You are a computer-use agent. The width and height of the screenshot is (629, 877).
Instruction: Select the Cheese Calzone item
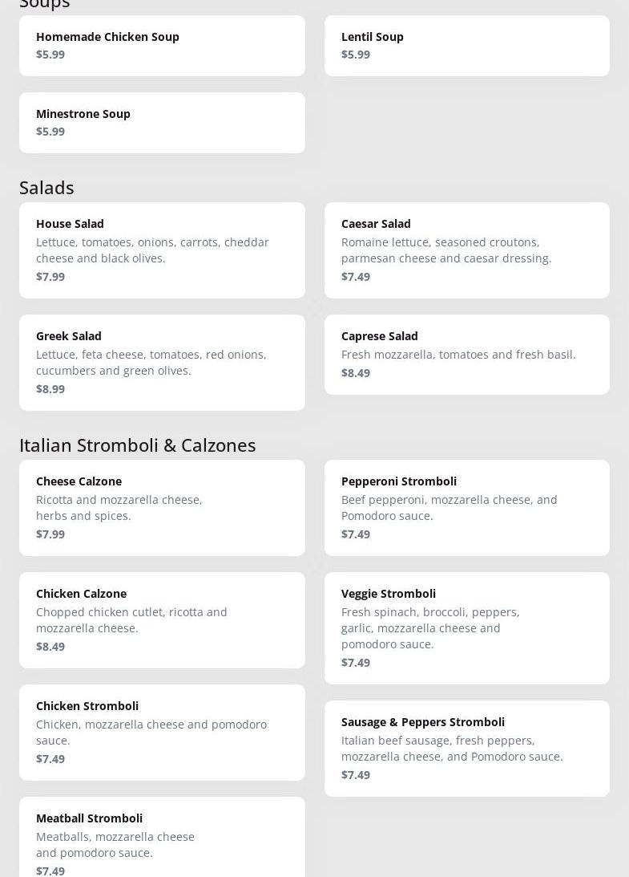click(162, 508)
